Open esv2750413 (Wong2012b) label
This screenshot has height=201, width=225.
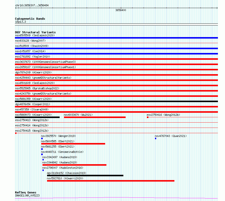point(32,120)
